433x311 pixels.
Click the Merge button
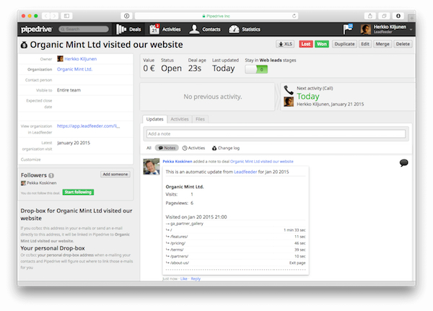pyautogui.click(x=382, y=44)
